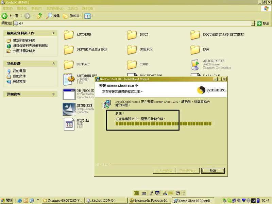Image resolution: width=272 pixels, height=204 pixels.
Task: Click the system tray clock 00:44
Action: pyautogui.click(x=266, y=201)
